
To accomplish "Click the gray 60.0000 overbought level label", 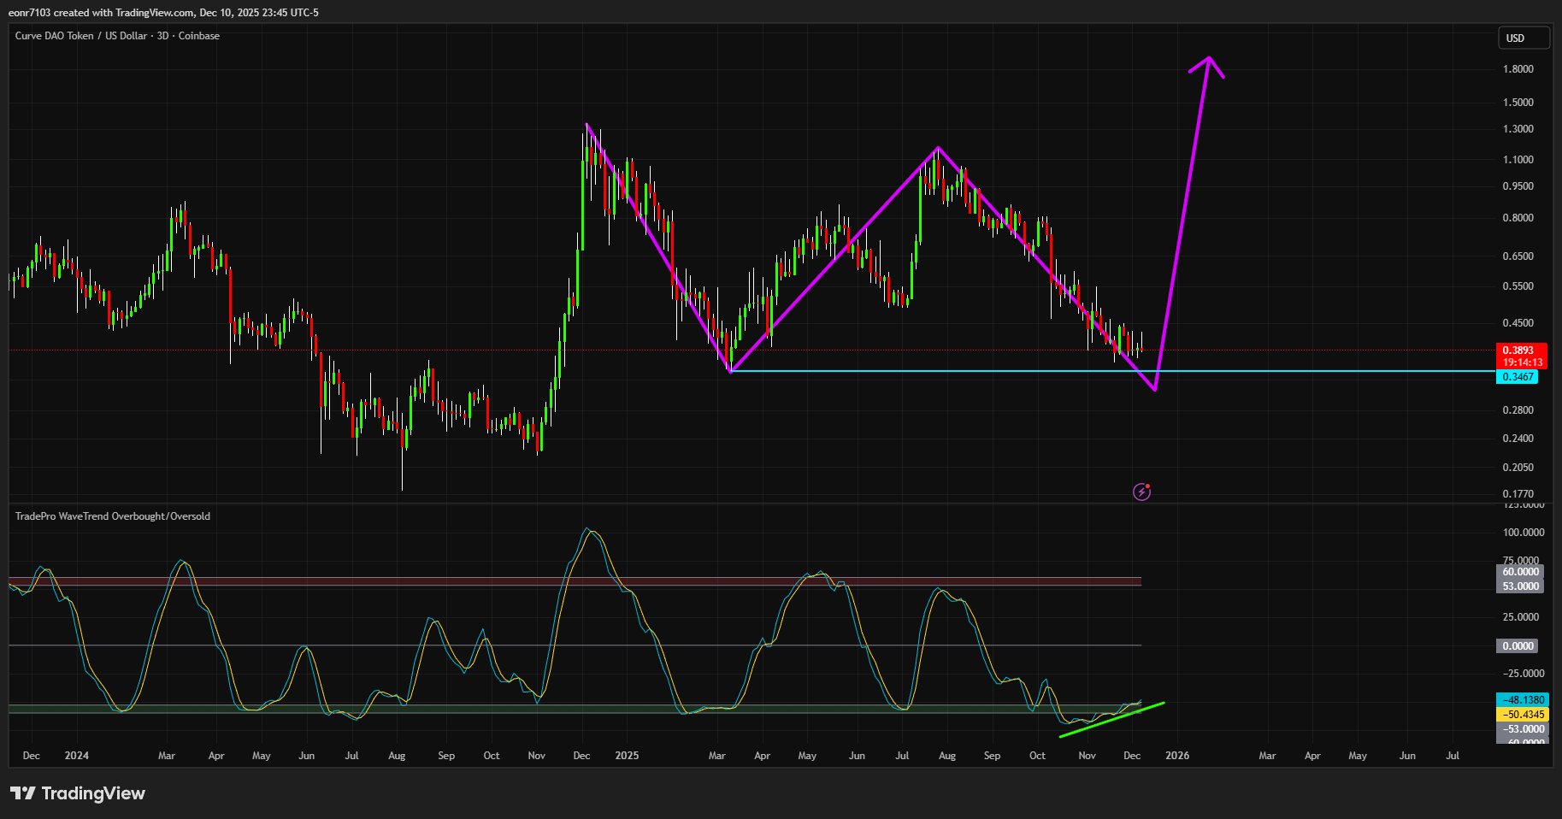I will click(x=1520, y=572).
